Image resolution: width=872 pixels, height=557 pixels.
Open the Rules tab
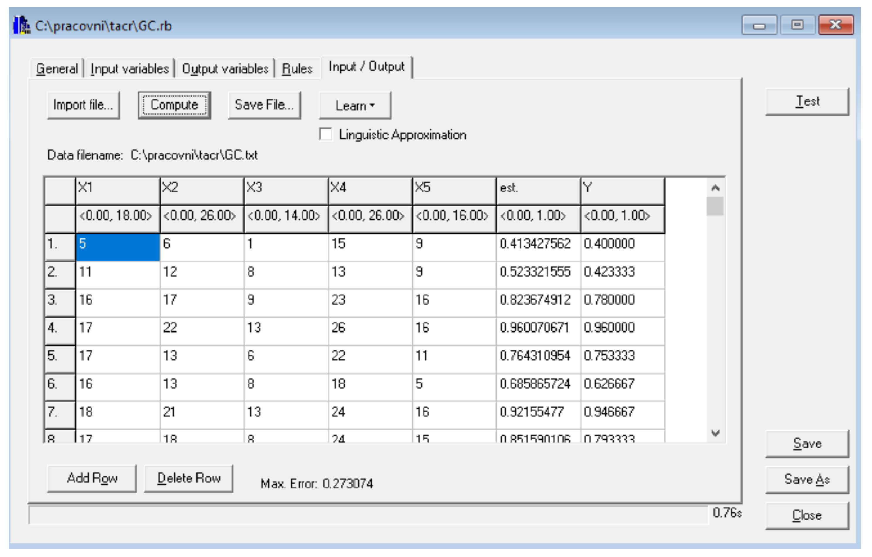(x=297, y=68)
